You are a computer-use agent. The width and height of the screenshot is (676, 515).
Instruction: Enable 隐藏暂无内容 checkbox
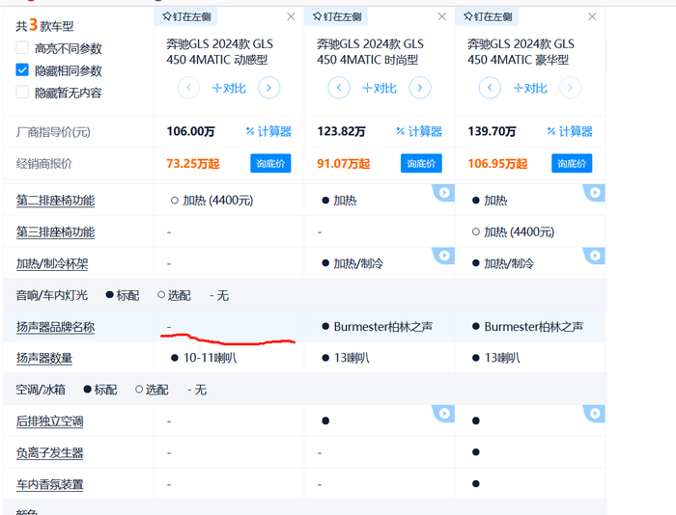(22, 93)
